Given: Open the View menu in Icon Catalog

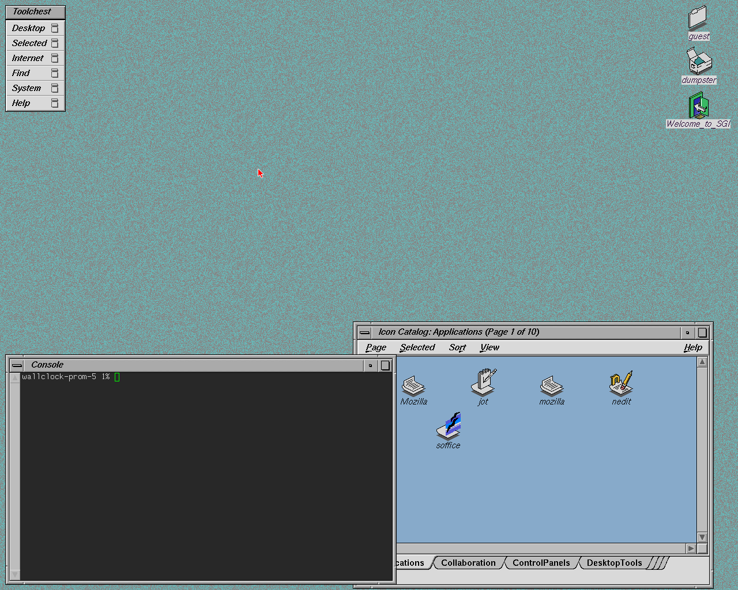Looking at the screenshot, I should [490, 347].
